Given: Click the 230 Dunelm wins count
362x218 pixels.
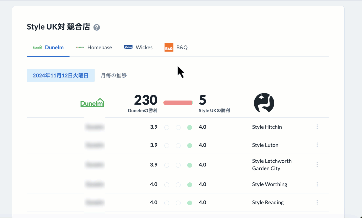Looking at the screenshot, I should pyautogui.click(x=146, y=100).
